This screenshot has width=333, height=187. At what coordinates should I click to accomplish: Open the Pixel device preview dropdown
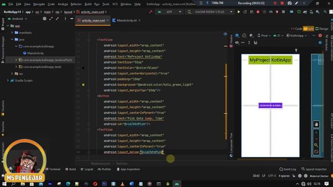coord(264,35)
